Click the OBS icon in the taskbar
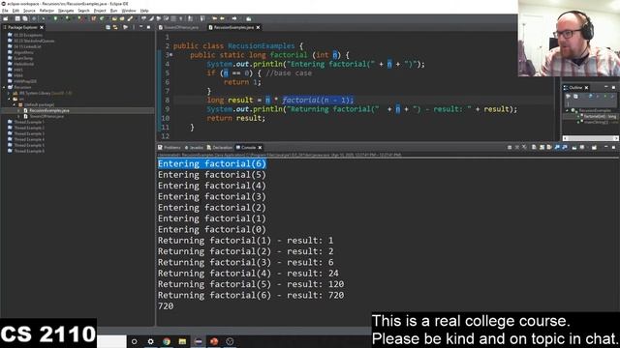This screenshot has width=620, height=348. coord(230,341)
